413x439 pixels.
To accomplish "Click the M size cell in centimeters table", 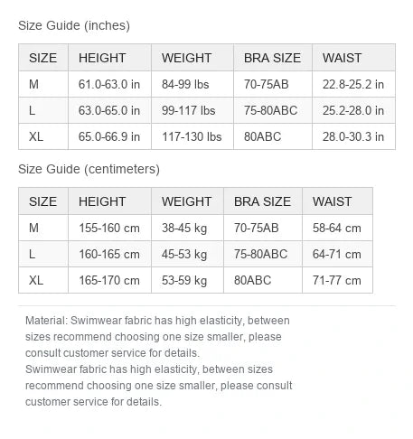I will (x=43, y=228).
